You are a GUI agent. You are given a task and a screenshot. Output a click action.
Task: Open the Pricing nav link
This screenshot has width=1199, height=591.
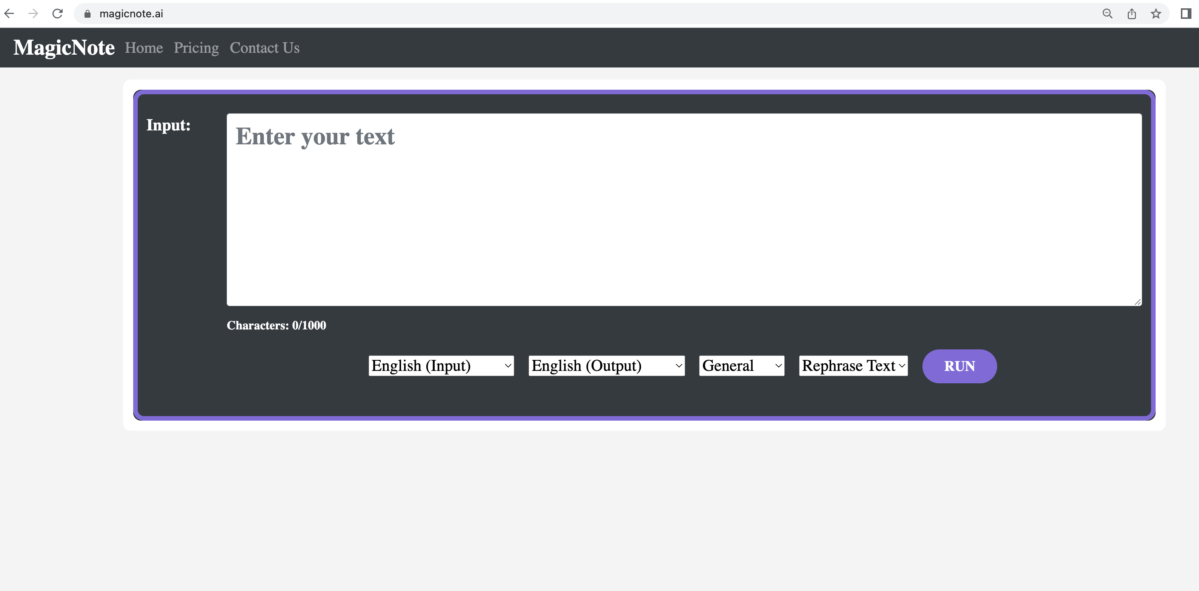coord(196,48)
